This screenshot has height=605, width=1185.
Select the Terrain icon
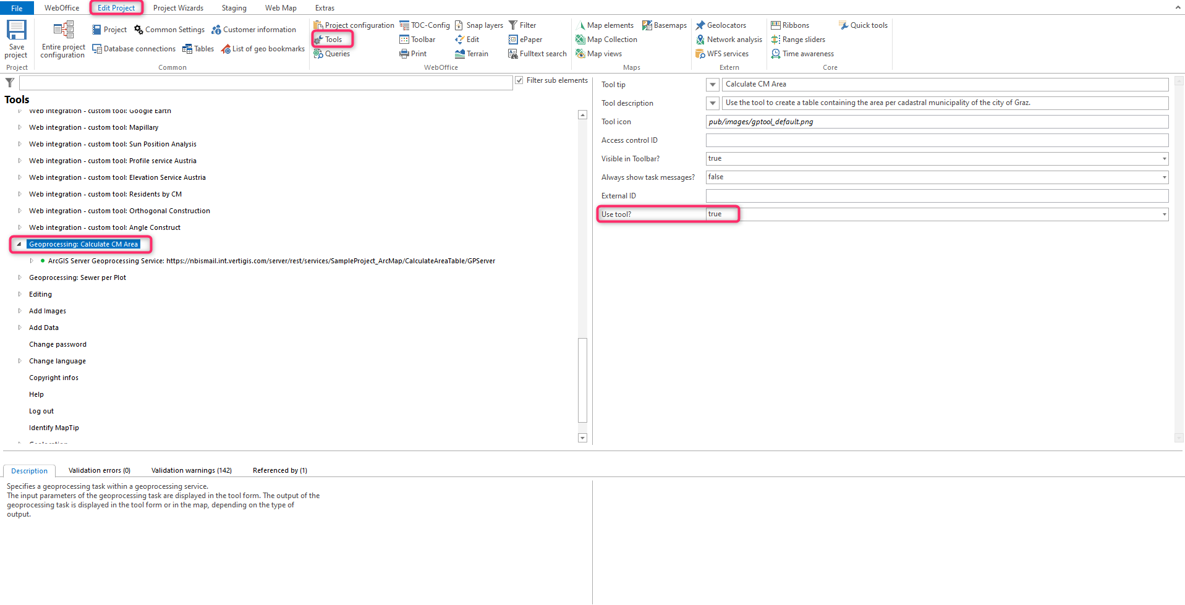point(472,54)
